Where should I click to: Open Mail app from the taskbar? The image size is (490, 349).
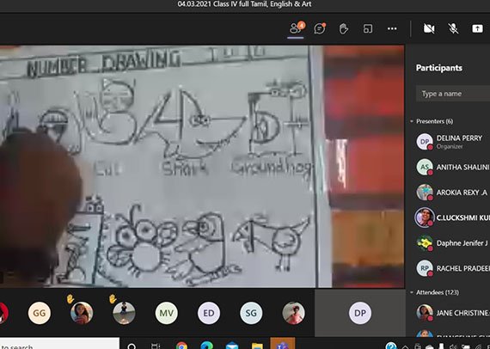[232, 346]
